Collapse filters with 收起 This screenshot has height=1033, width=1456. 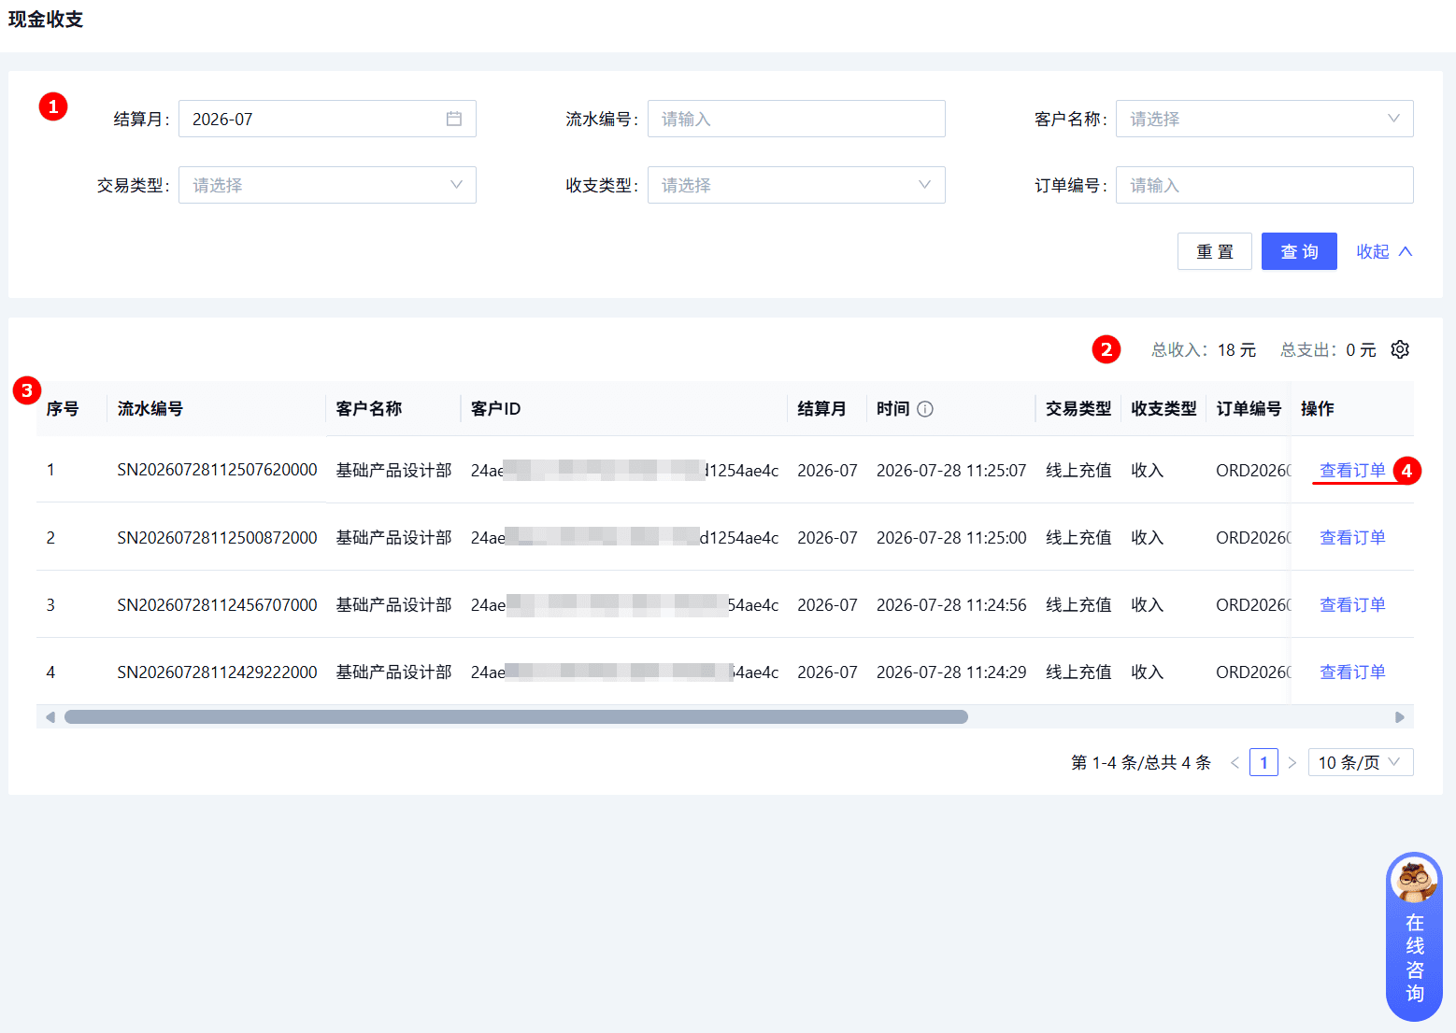[x=1384, y=251]
